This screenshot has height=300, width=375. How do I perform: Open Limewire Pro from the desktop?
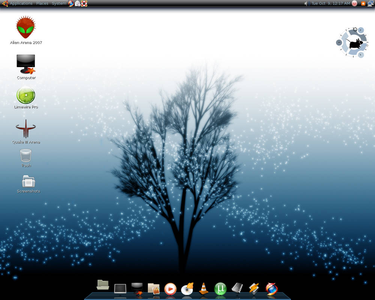point(25,96)
